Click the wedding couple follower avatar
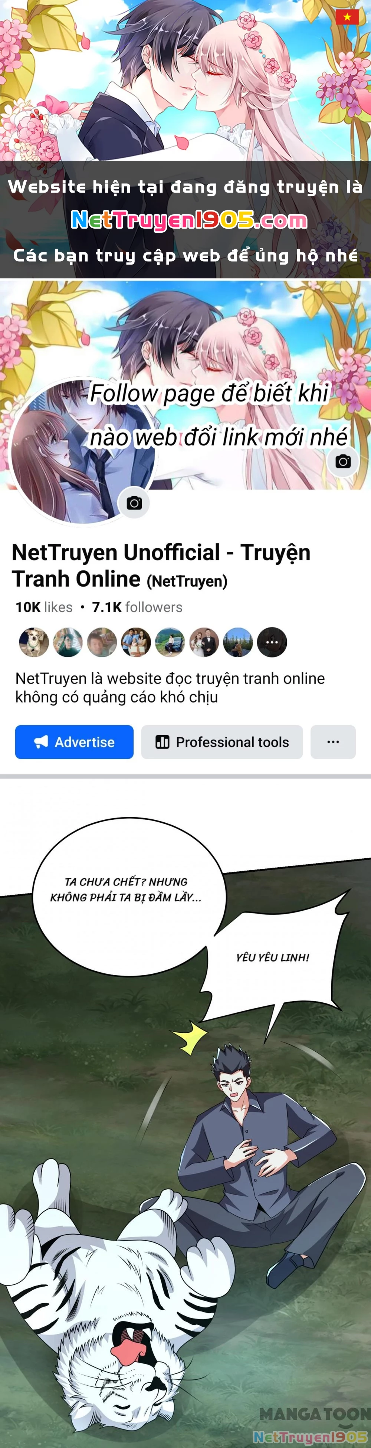The height and width of the screenshot is (1448, 371). coord(204,642)
